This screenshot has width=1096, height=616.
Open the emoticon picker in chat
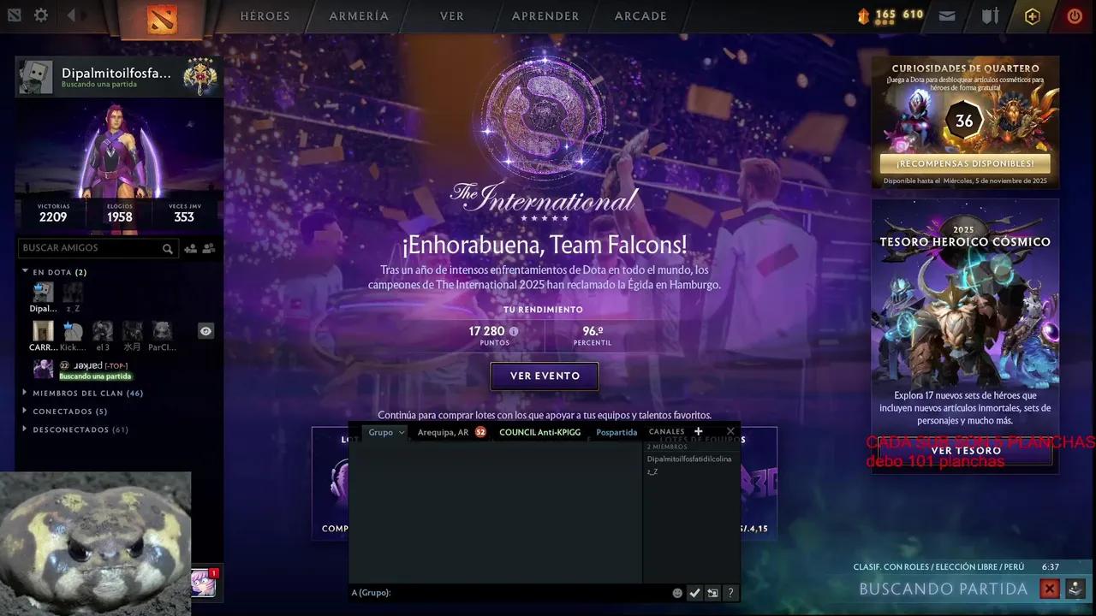(677, 593)
